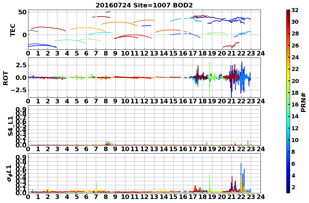
Task: Click colorbar tick label '2'
Action: [293, 187]
